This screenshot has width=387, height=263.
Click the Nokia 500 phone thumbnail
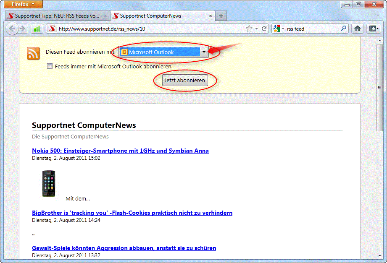click(x=49, y=184)
